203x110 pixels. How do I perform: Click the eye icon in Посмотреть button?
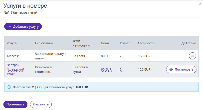pos(171,69)
